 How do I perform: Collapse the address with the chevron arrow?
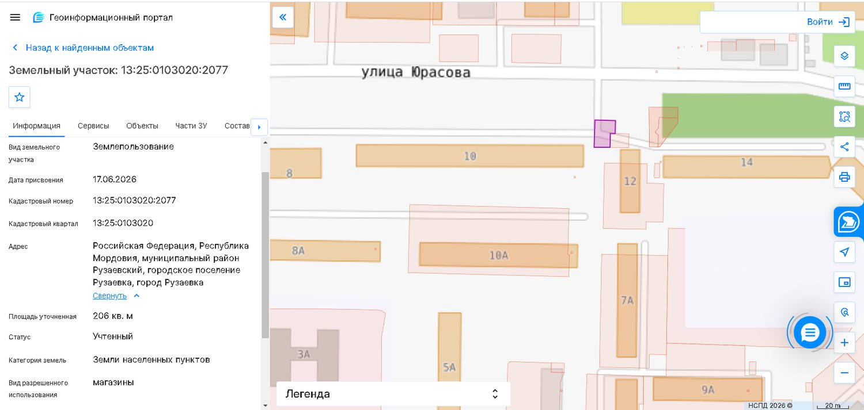(137, 296)
